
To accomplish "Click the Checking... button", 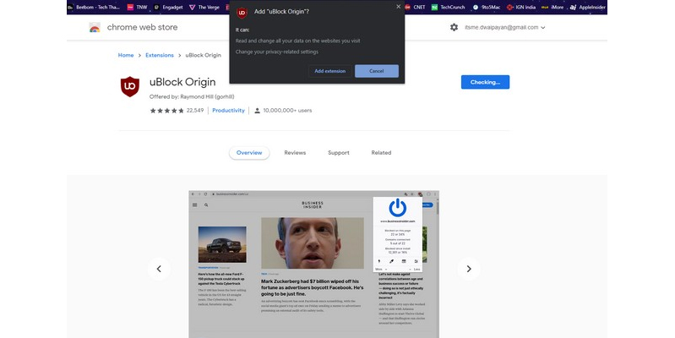I will (x=485, y=82).
